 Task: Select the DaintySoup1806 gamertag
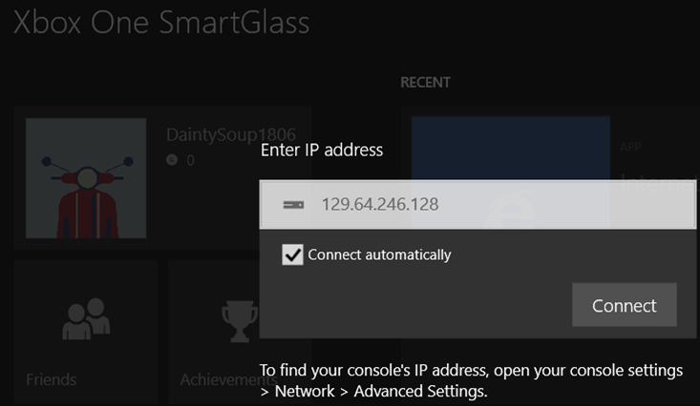[x=231, y=134]
